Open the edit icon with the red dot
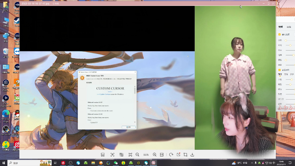Image resolution: width=295 pixels, height=166 pixels. point(178,155)
